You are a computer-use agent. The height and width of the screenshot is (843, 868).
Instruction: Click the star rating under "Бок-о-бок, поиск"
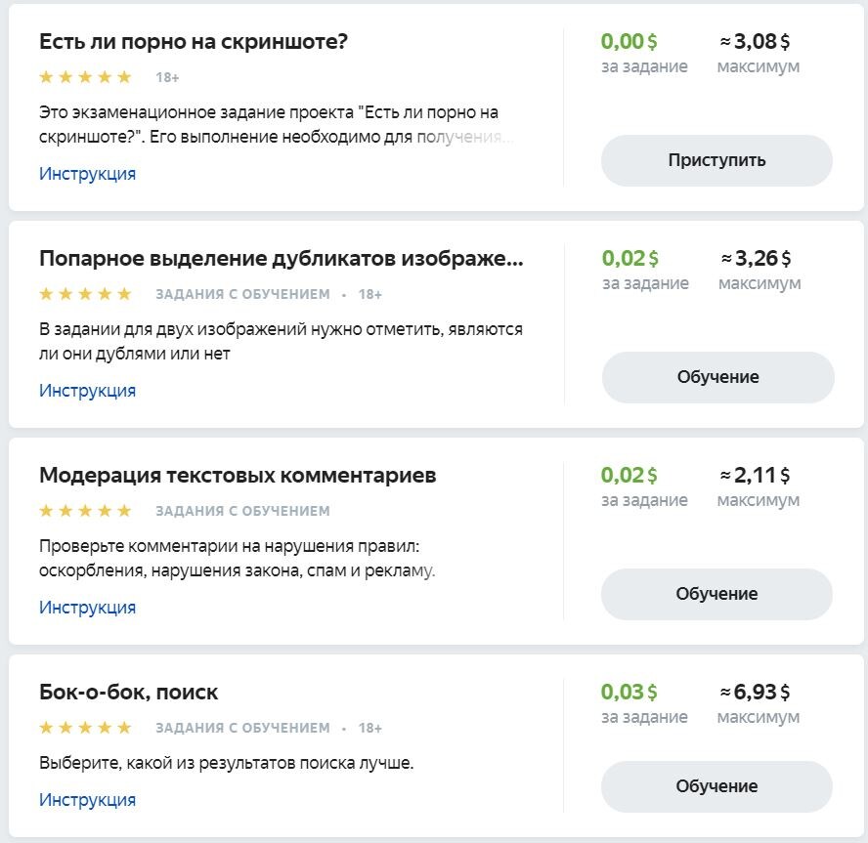click(x=85, y=728)
